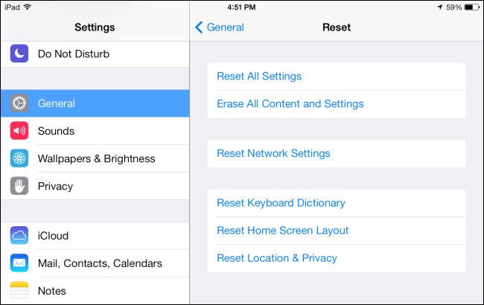Tap the Sounds speaker icon
This screenshot has width=484, height=305.
19,131
